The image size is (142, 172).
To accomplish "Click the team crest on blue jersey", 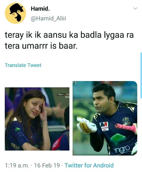I will point(126,121).
